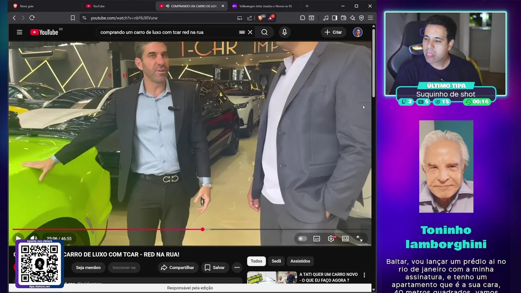Play the paused video
The height and width of the screenshot is (293, 521).
18,238
